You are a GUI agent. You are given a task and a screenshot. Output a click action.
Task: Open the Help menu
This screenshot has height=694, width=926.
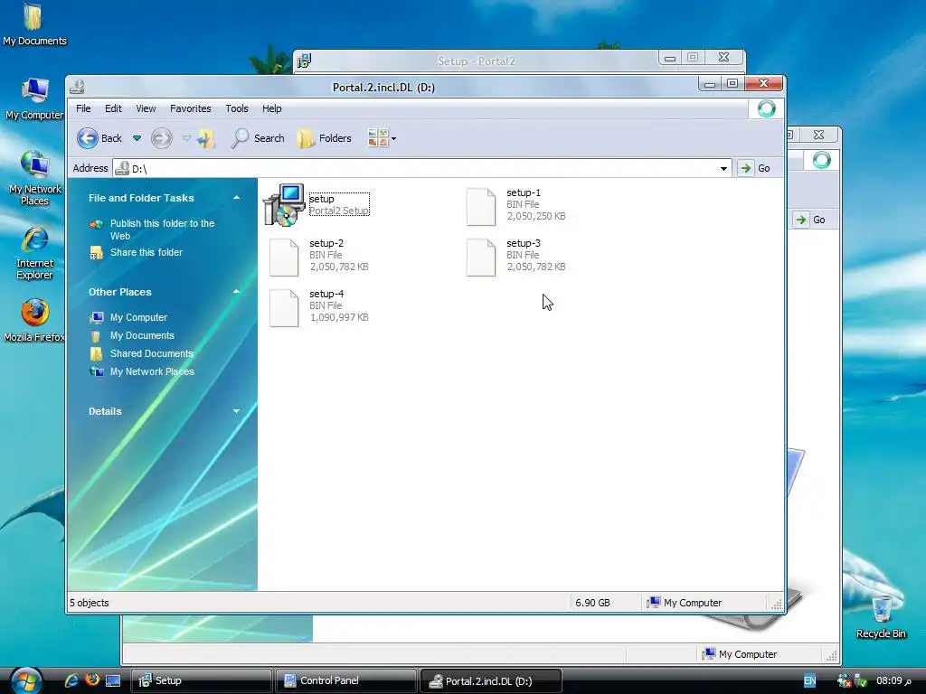tap(271, 108)
